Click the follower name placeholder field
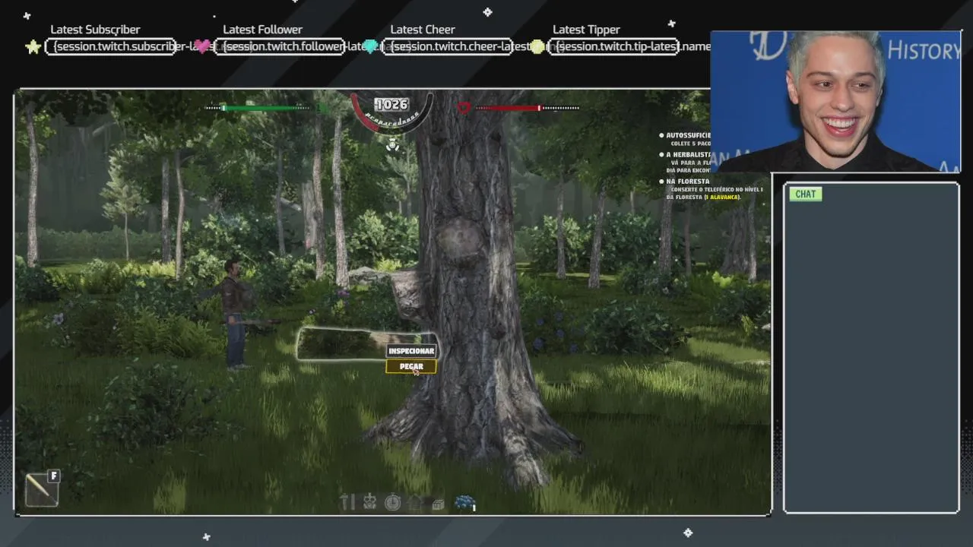This screenshot has height=547, width=973. (280, 47)
